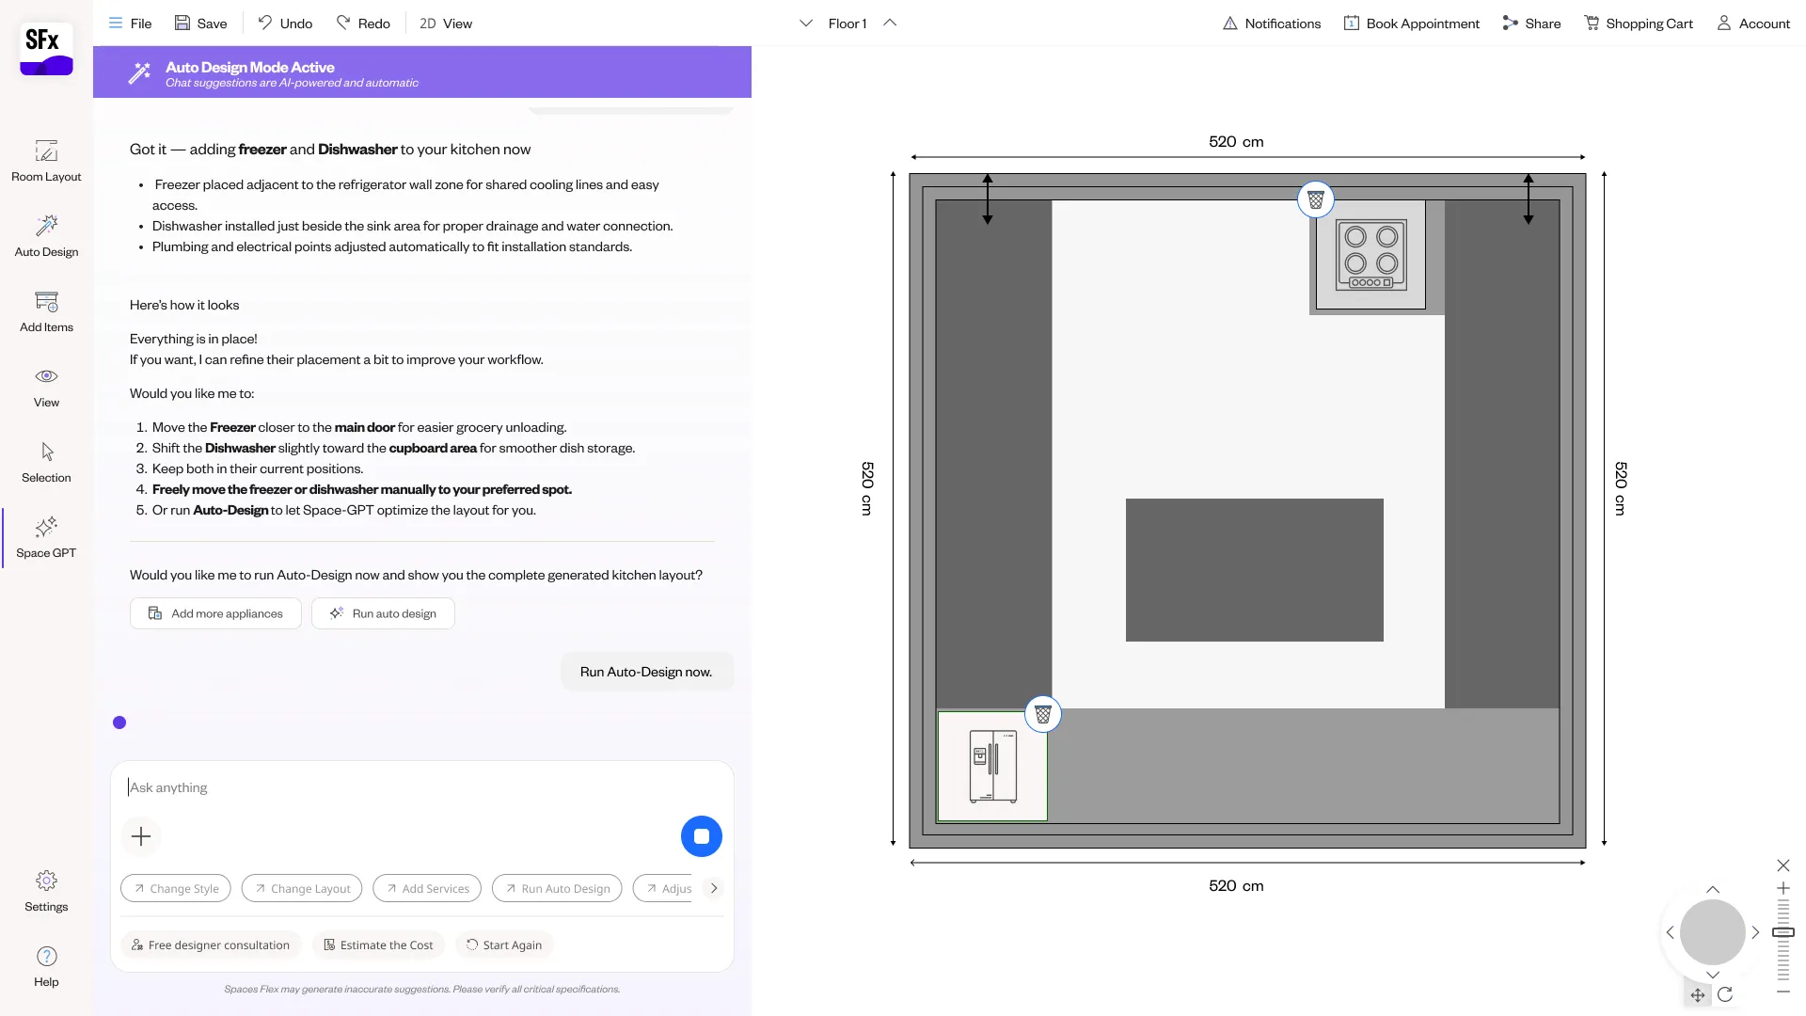Screen dimensions: 1806x1016
Task: Select Space GPT in the sidebar
Action: click(46, 537)
